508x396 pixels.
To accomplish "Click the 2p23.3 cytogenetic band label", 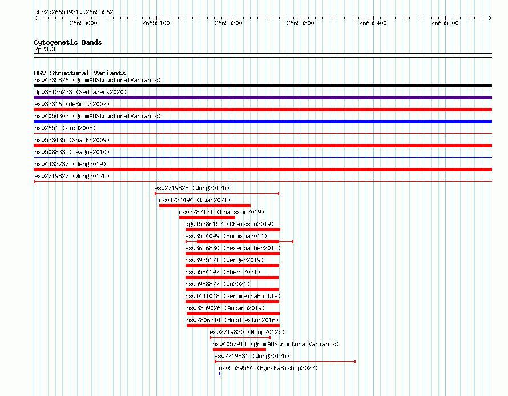I will tap(45, 49).
